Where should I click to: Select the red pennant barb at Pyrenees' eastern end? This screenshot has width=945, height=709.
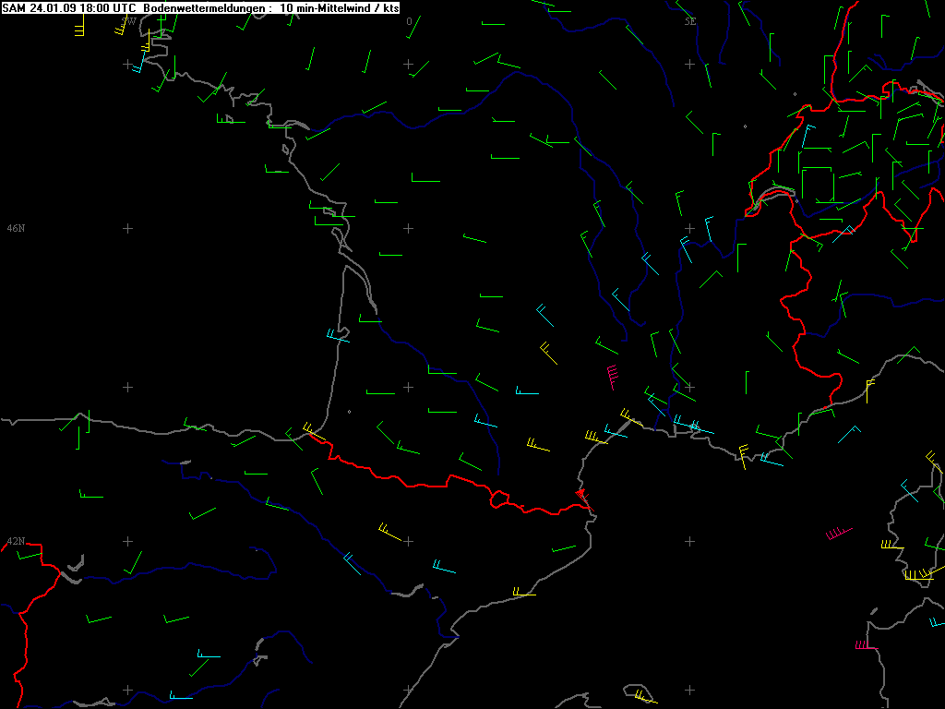click(x=583, y=498)
